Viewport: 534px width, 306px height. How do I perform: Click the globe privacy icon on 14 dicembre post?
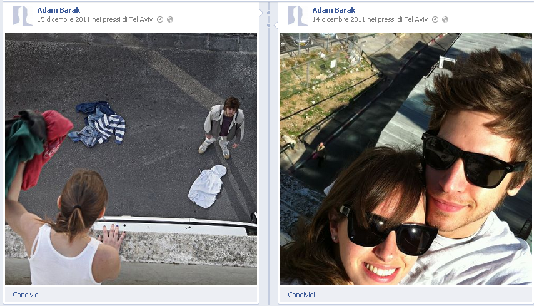(x=445, y=19)
